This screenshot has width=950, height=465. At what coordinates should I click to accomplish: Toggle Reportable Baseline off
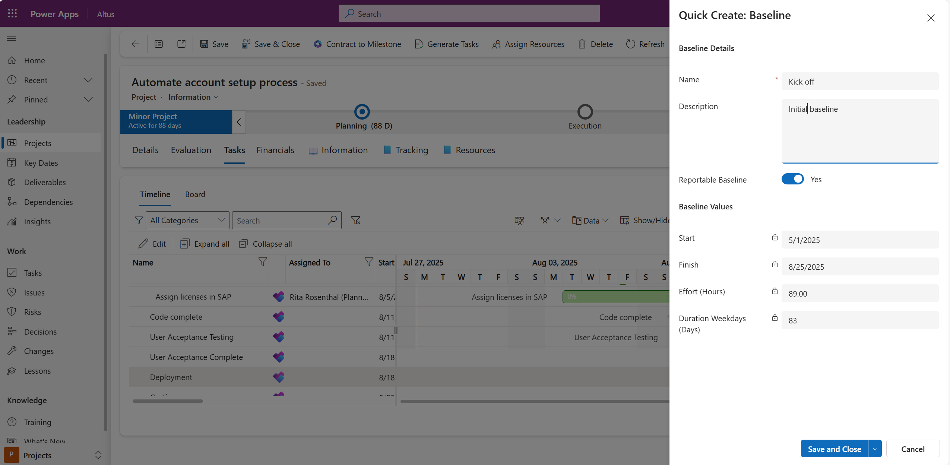coord(793,179)
